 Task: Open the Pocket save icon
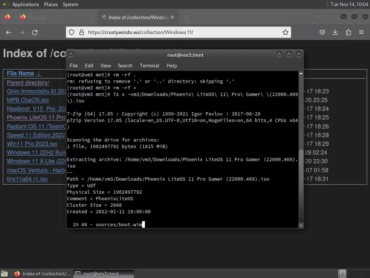pyautogui.click(x=322, y=32)
